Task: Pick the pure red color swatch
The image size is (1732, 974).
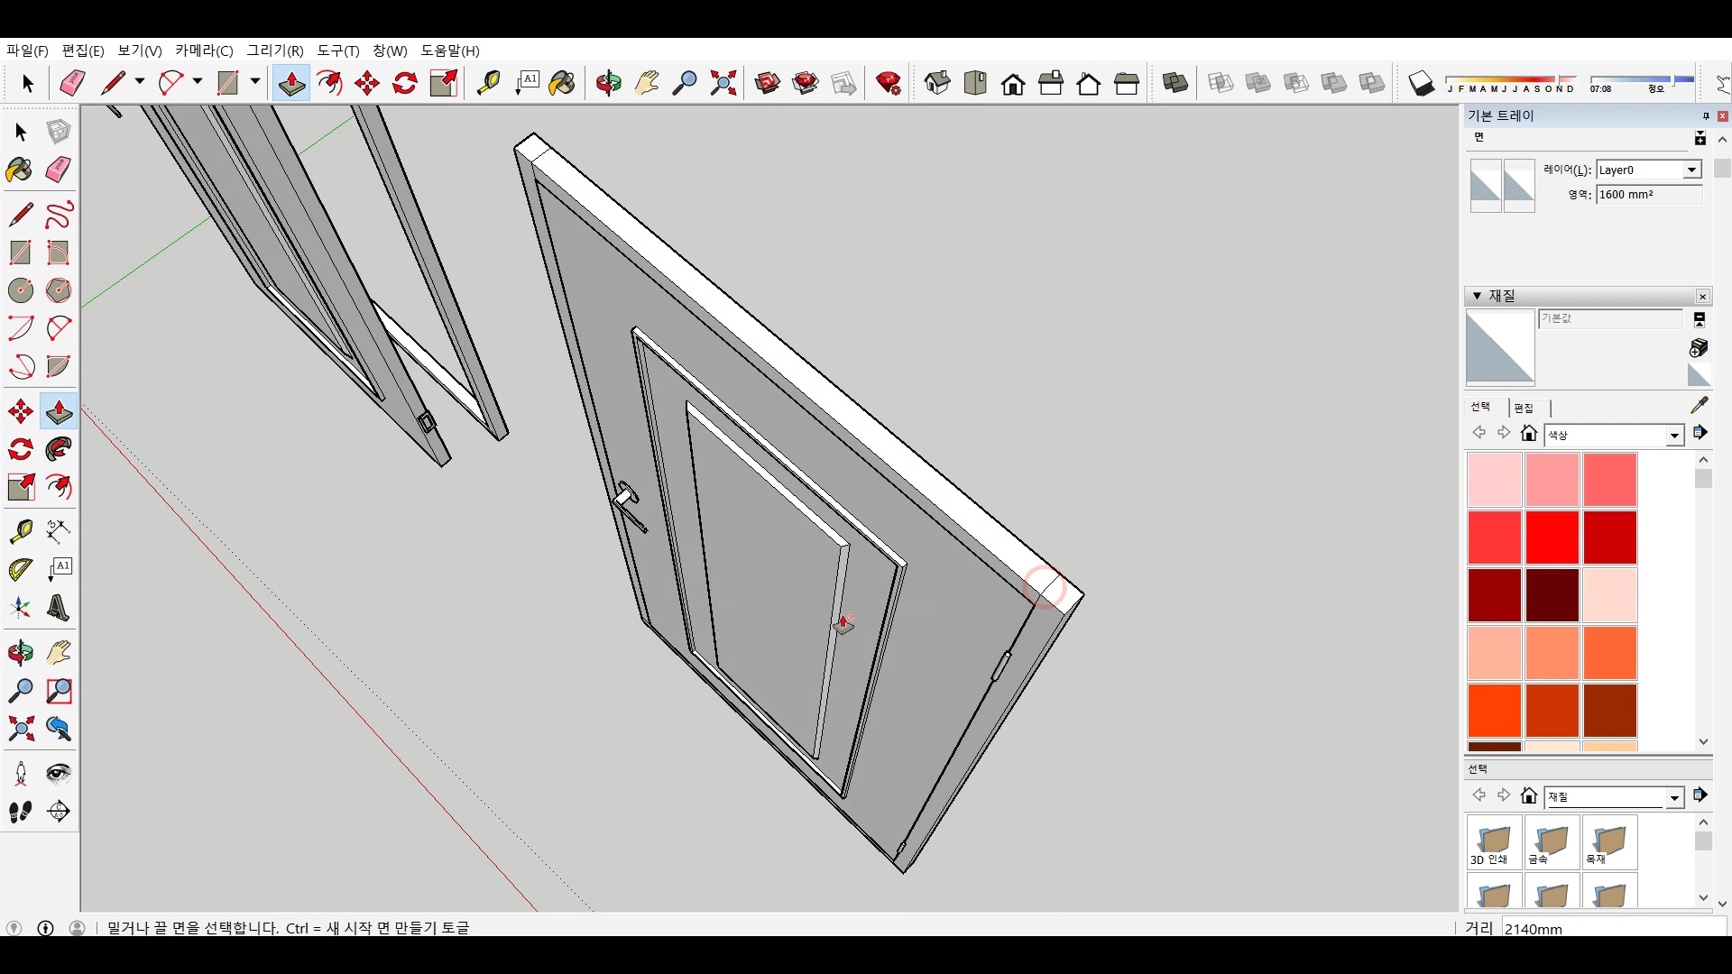Action: pyautogui.click(x=1552, y=537)
